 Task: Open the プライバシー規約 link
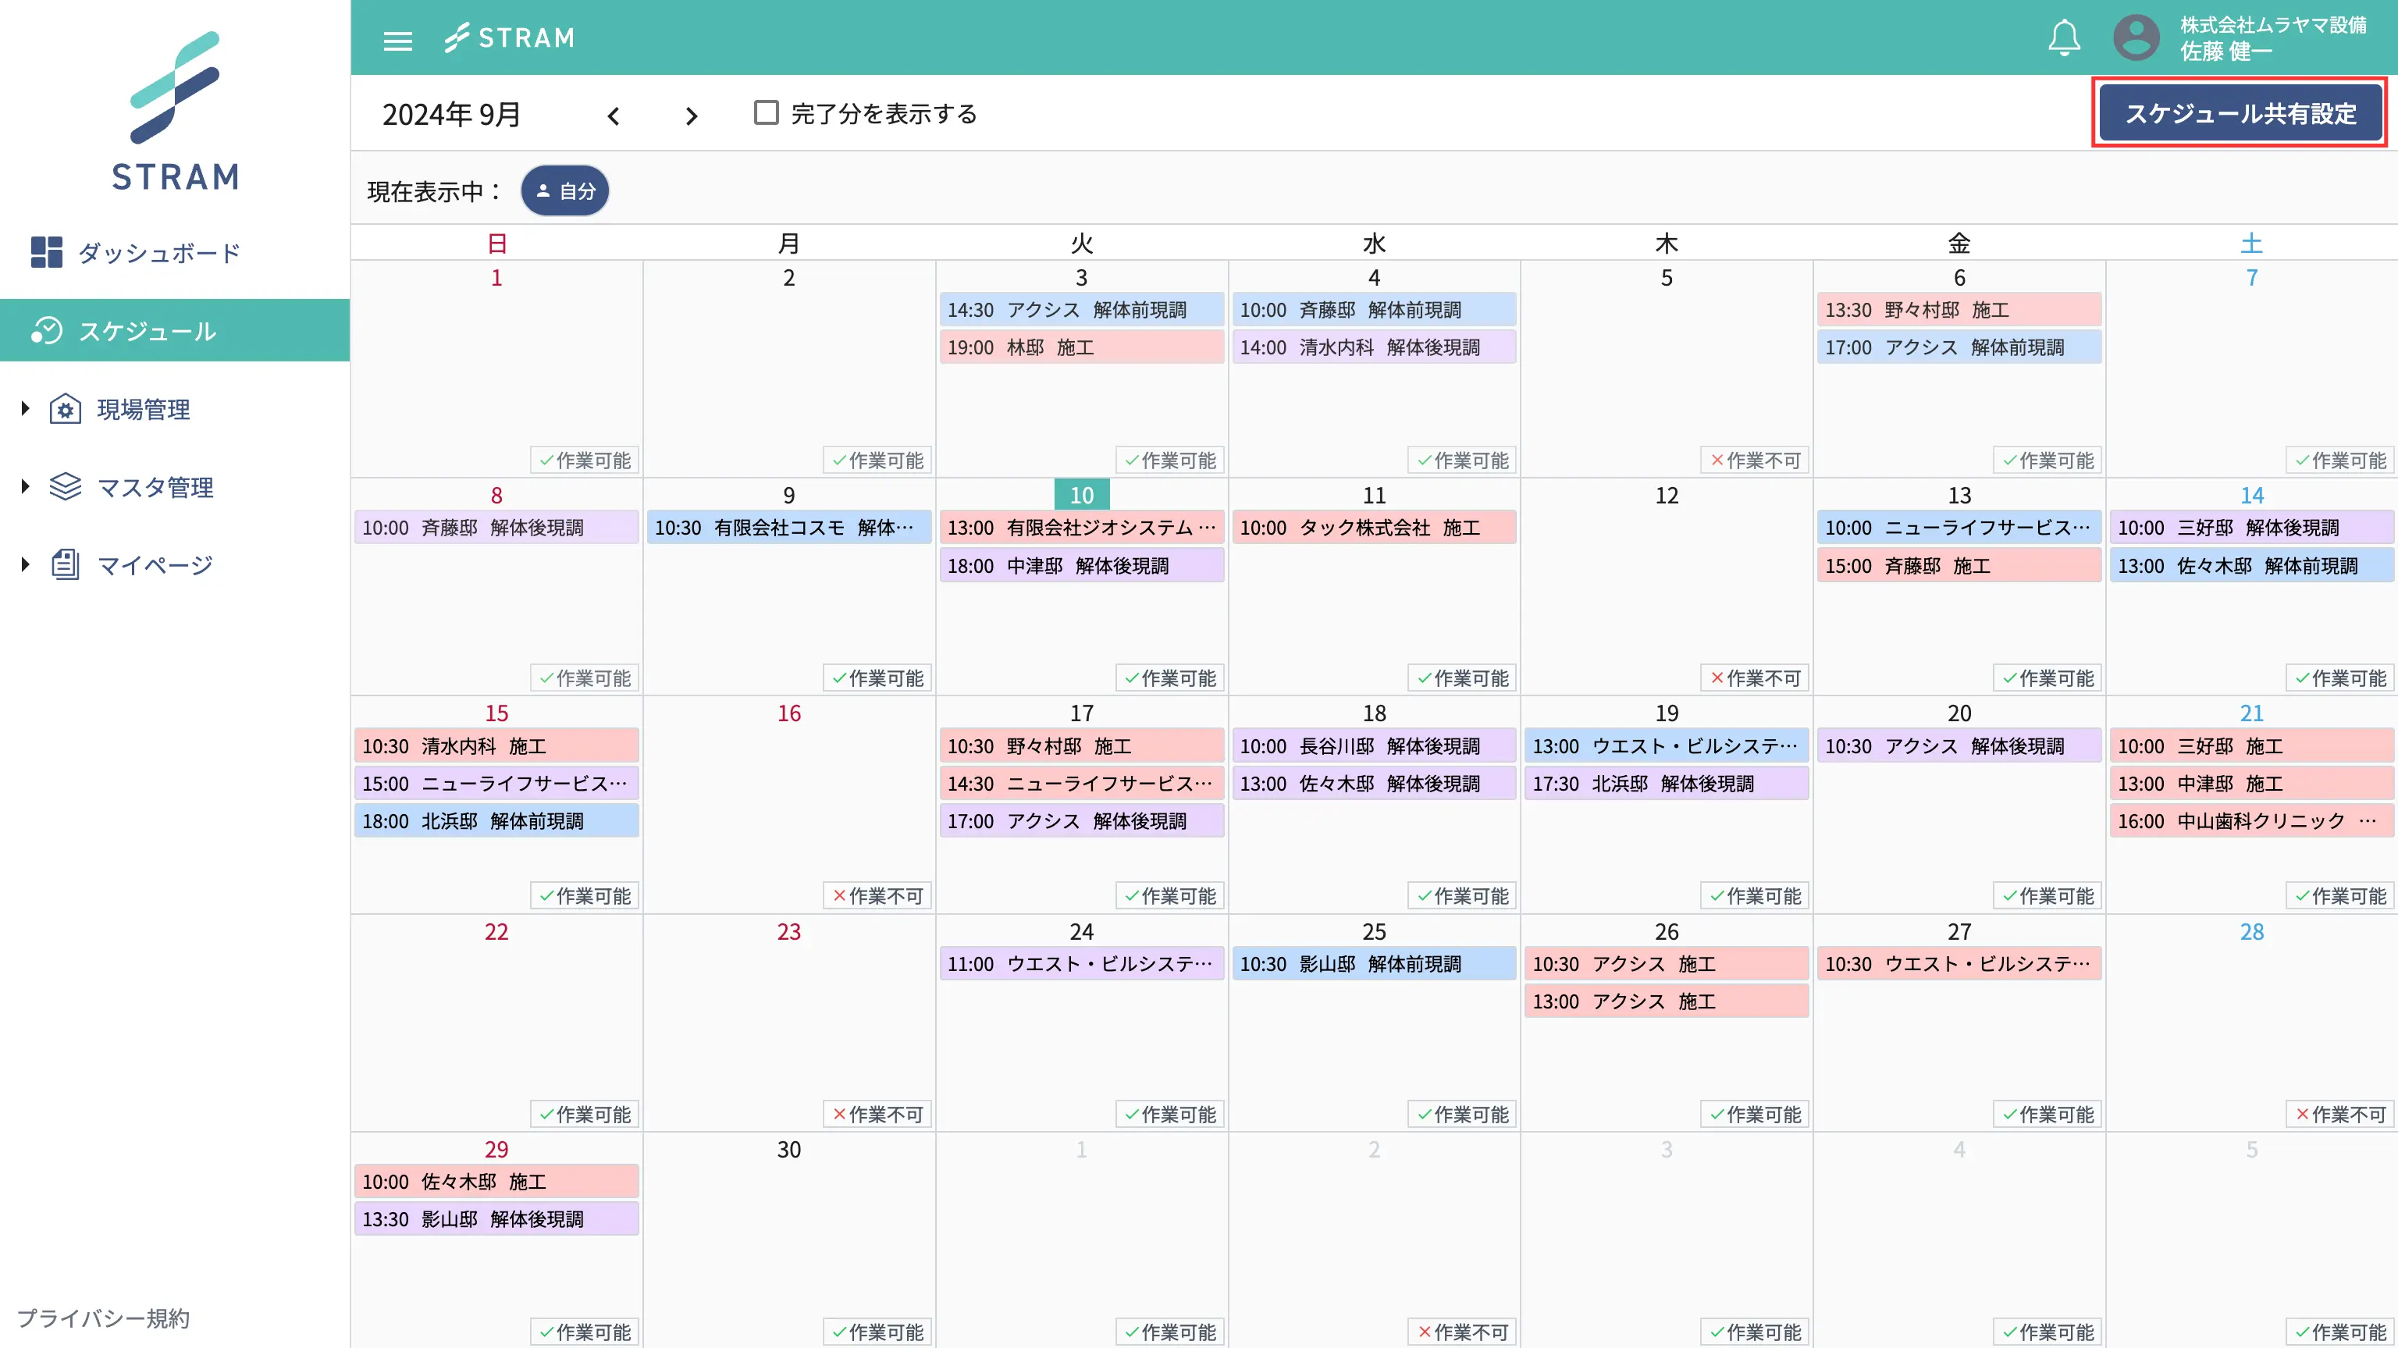tap(103, 1318)
